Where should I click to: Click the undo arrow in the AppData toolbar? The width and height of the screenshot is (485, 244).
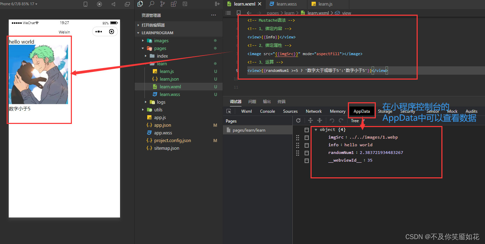332,120
